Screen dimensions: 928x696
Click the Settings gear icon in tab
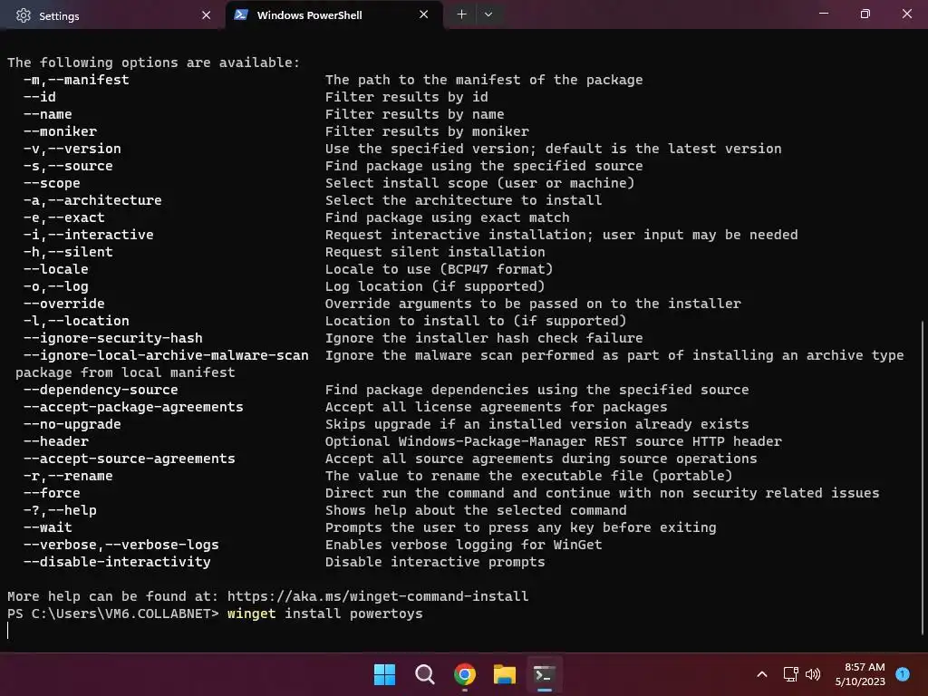tap(23, 15)
